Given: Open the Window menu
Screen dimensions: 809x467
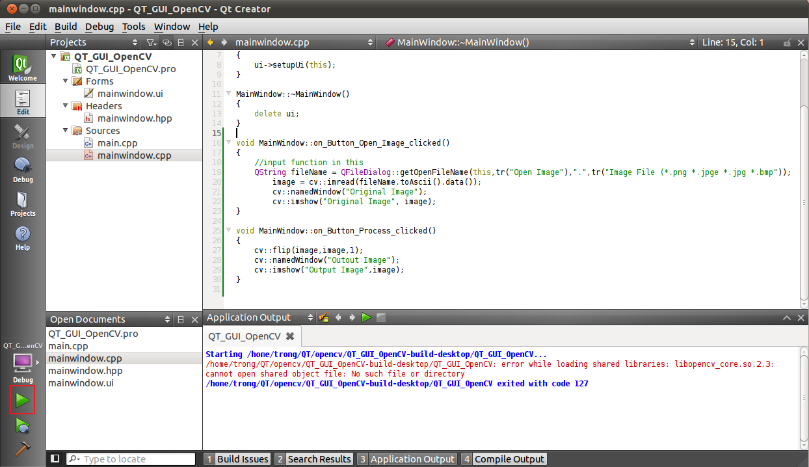Looking at the screenshot, I should [172, 27].
